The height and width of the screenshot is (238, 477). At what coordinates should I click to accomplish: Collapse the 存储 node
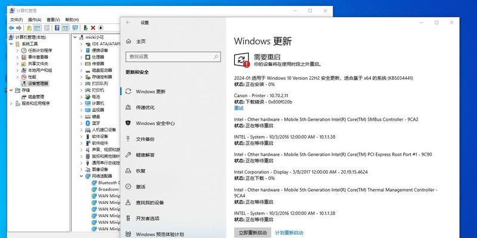click(x=11, y=90)
